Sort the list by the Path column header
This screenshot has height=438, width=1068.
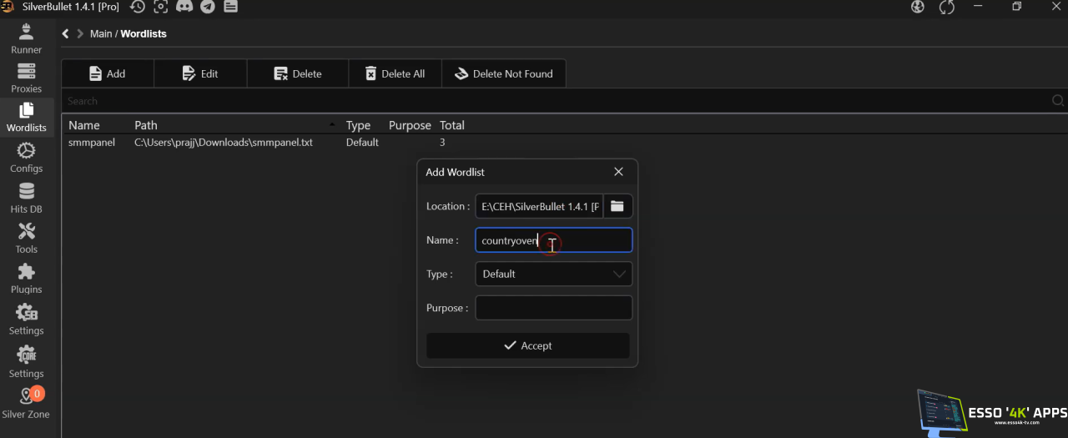tap(146, 125)
